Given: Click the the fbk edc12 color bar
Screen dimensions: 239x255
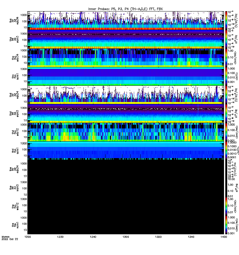Looking at the screenshot, I should coord(226,206).
